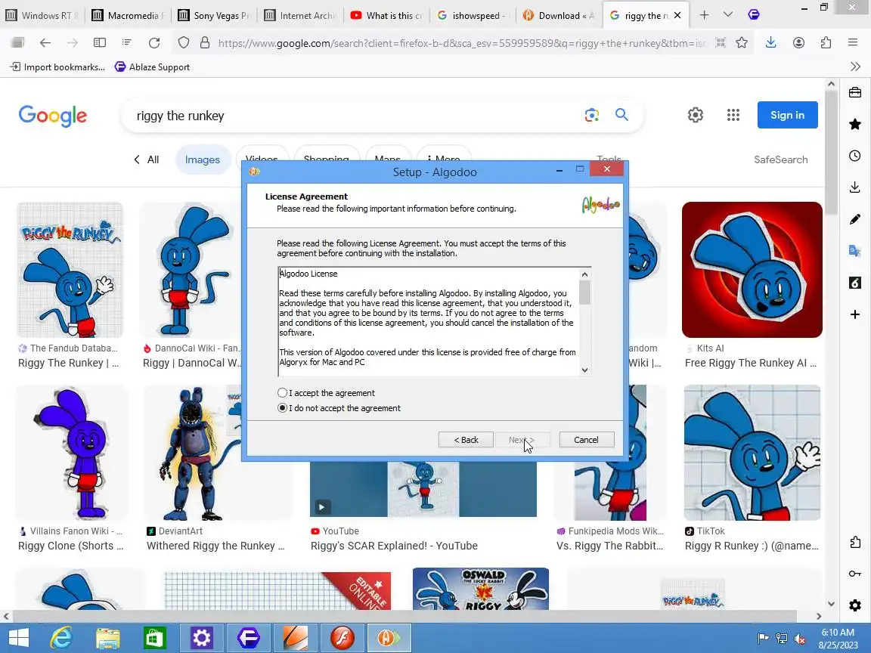Screen dimensions: 871x653
Task: Click the Windows Start button
Action: [x=18, y=637]
